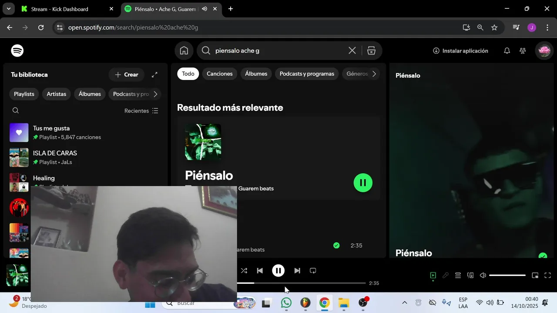The image size is (557, 313).
Task: Show hidden system tray icons
Action: (x=405, y=303)
